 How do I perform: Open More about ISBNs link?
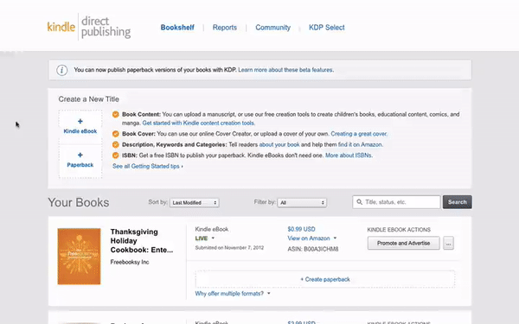coord(349,155)
